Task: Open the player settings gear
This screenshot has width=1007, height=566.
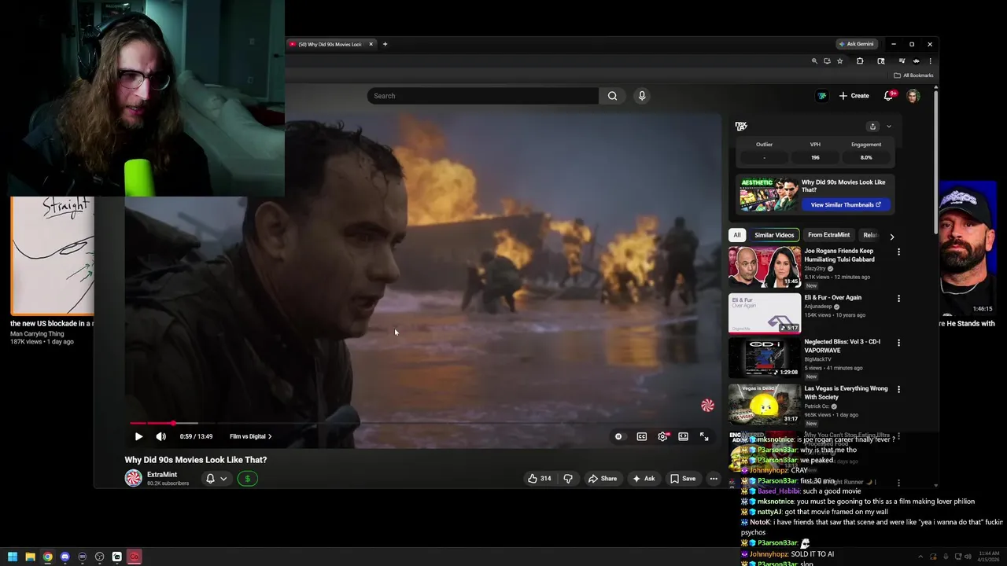Action: pyautogui.click(x=662, y=436)
